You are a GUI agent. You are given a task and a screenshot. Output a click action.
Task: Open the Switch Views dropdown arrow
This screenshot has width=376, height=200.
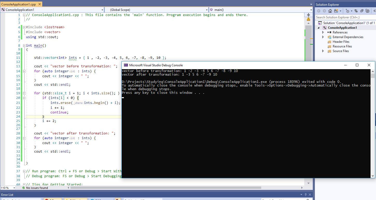[340, 11]
